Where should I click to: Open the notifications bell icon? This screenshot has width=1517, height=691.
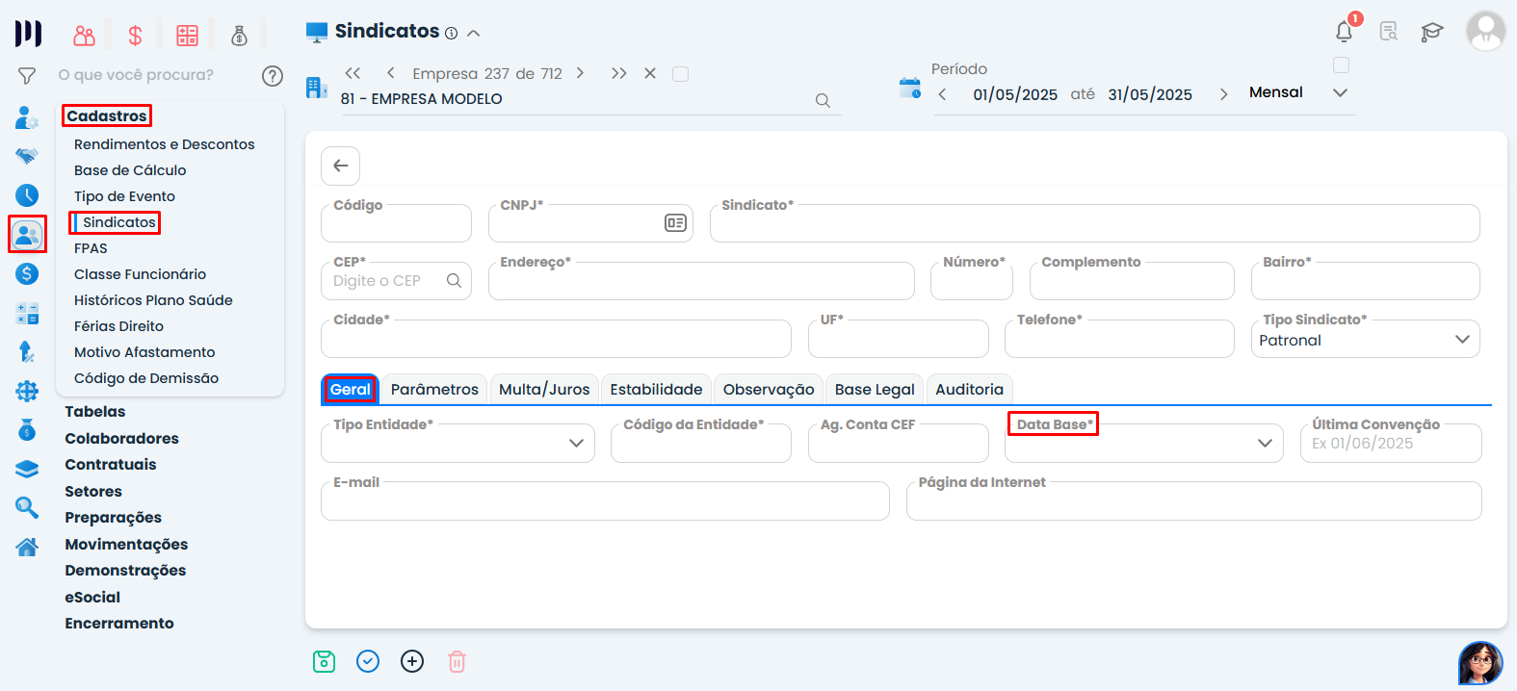[x=1344, y=32]
